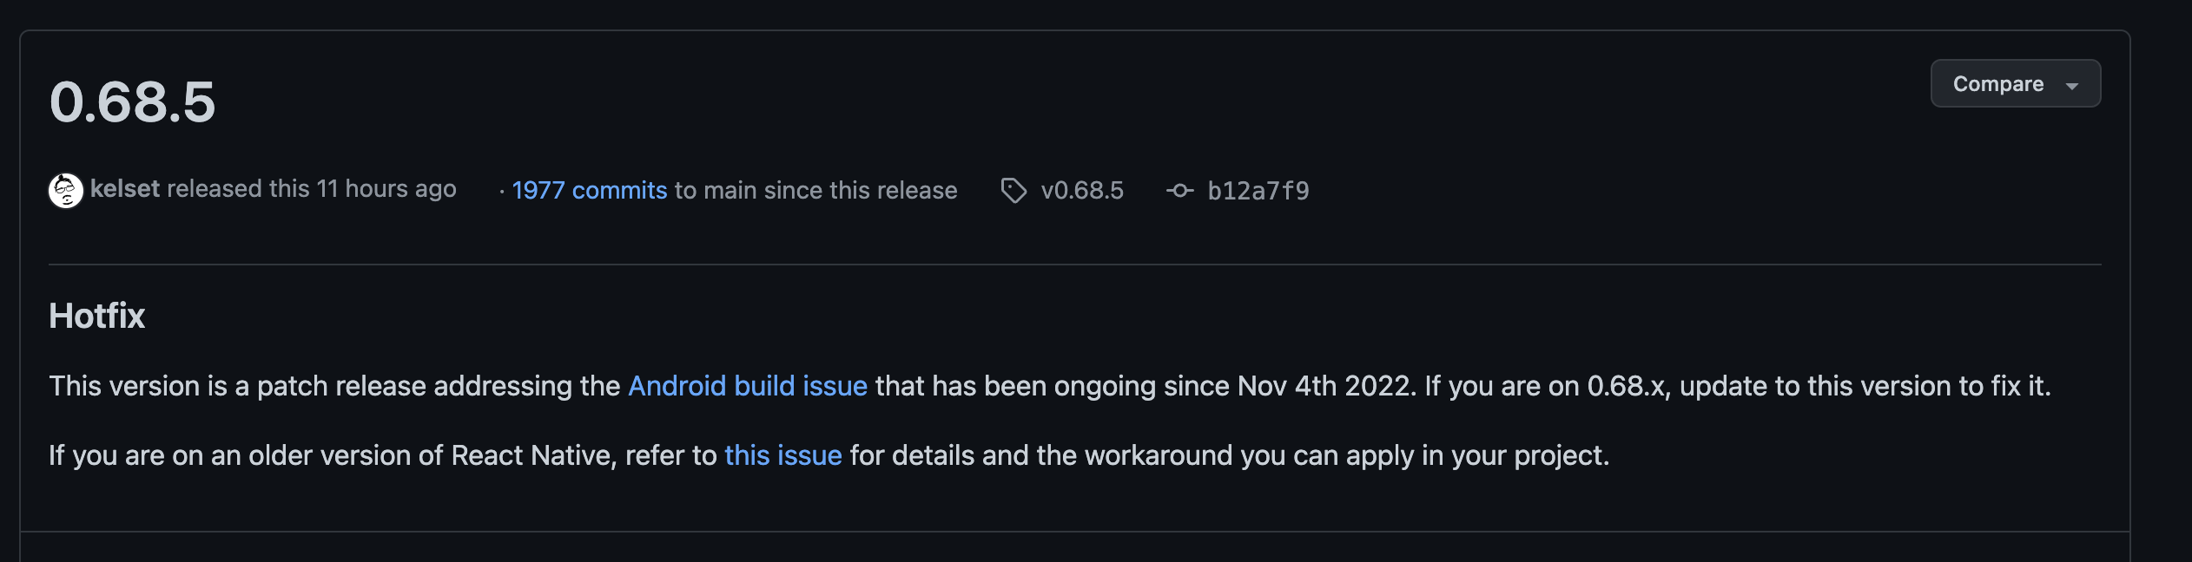Open the 1977 commits comparison view
This screenshot has width=2192, height=562.
pos(589,190)
